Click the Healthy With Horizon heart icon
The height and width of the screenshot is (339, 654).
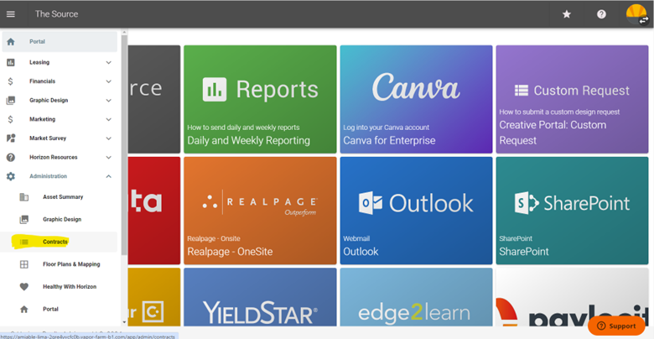24,287
